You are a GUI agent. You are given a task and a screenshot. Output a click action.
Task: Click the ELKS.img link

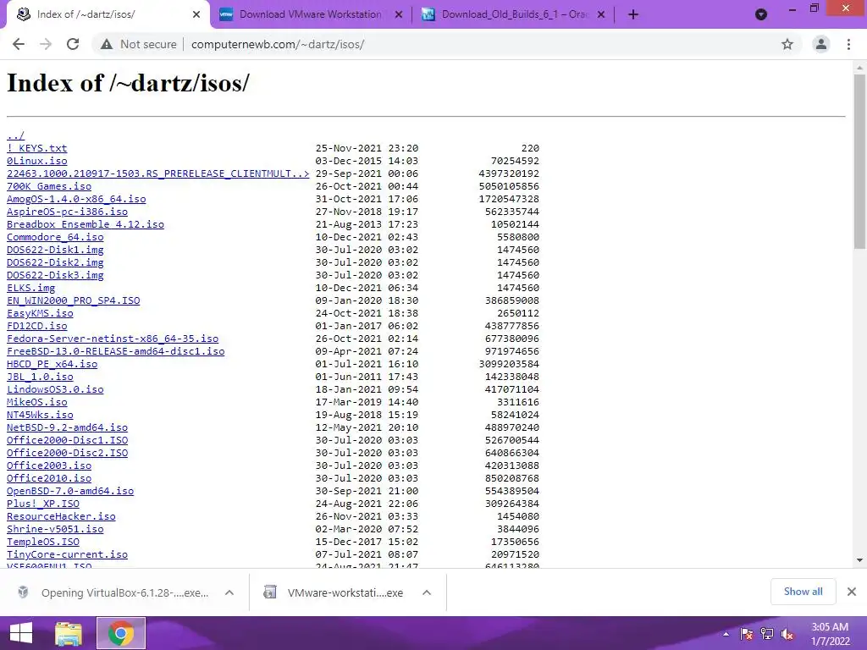(x=30, y=288)
